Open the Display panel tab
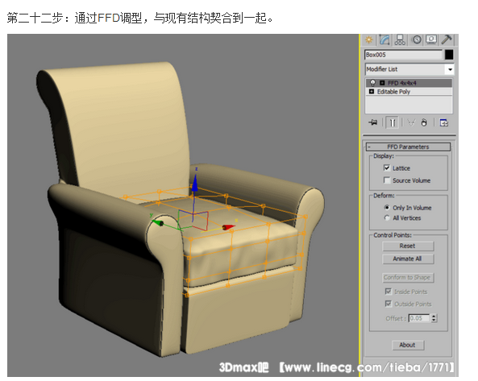The width and height of the screenshot is (478, 381). (431, 40)
